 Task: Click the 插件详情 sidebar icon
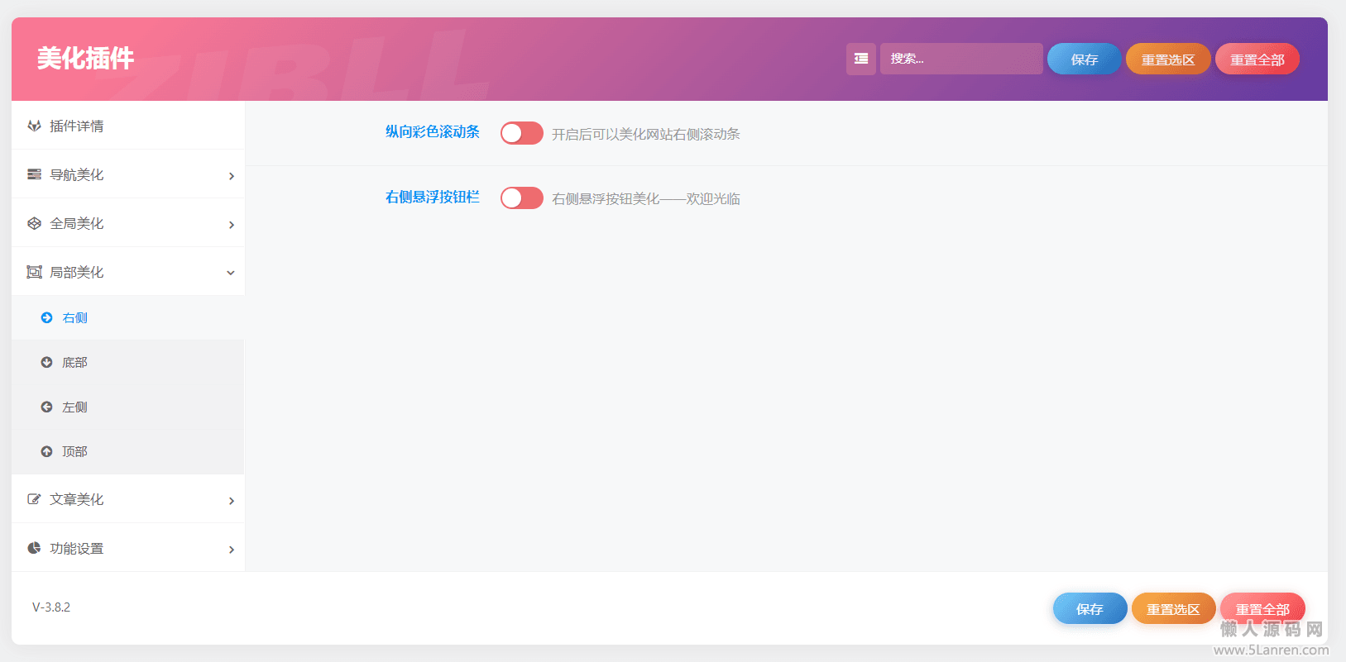34,126
